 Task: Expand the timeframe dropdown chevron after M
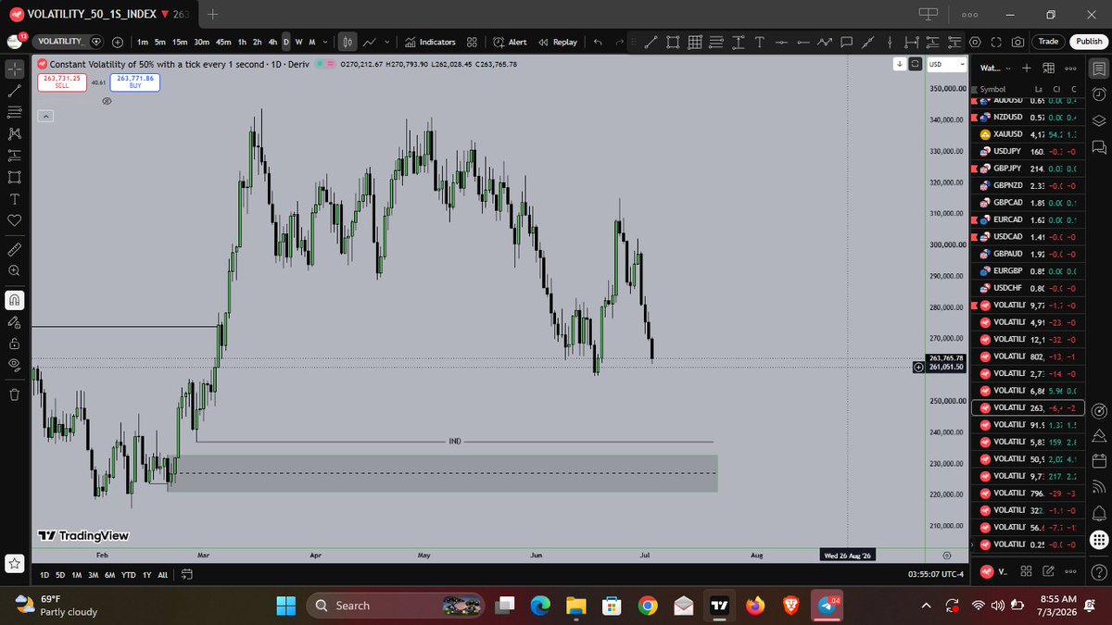coord(325,42)
